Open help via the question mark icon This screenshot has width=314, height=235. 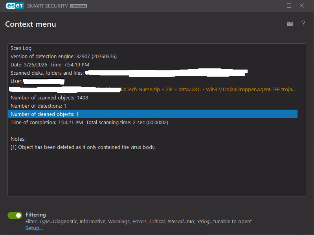303,24
